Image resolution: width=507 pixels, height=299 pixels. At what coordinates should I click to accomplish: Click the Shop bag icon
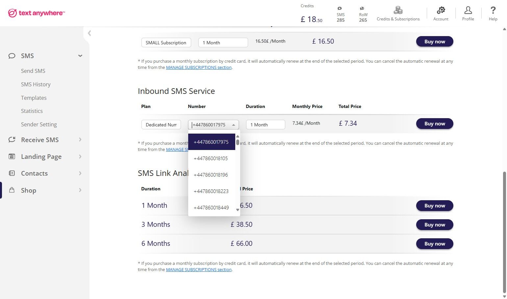[12, 190]
